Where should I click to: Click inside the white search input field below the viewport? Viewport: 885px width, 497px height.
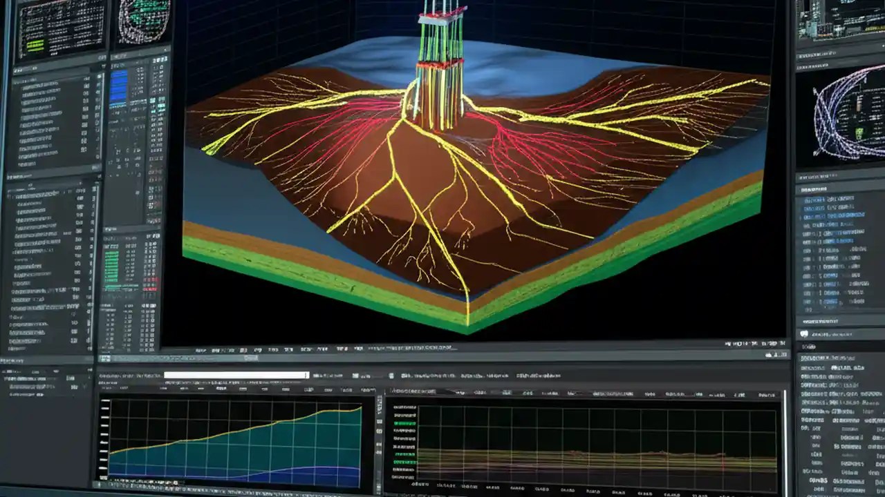(x=235, y=376)
